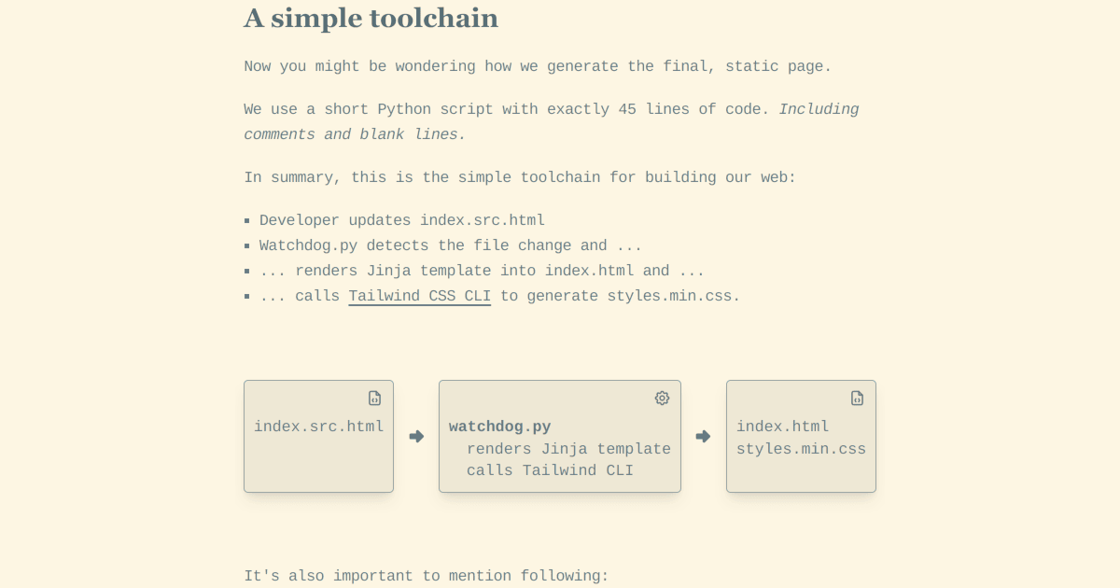The image size is (1120, 588).
Task: Open the gear icon on watchdog.py box
Action: pos(662,398)
